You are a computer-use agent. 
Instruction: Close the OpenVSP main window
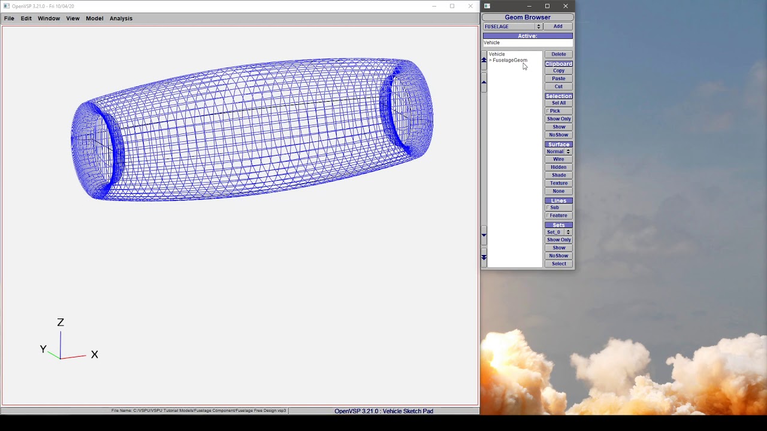click(470, 6)
